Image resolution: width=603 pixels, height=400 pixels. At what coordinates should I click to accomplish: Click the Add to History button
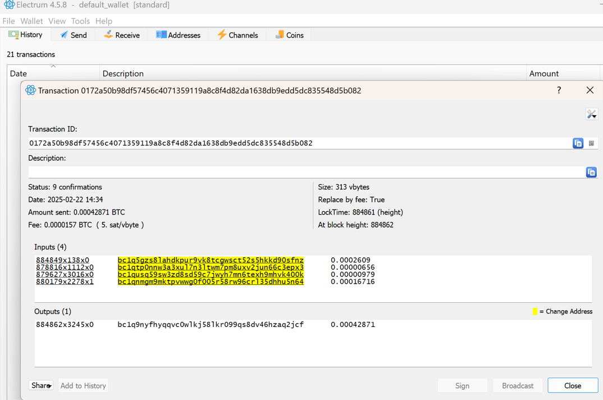pyautogui.click(x=83, y=385)
